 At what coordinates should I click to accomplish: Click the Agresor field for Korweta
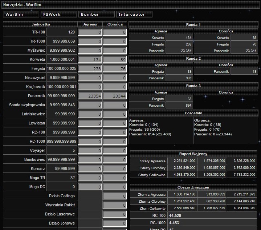tap(90, 60)
